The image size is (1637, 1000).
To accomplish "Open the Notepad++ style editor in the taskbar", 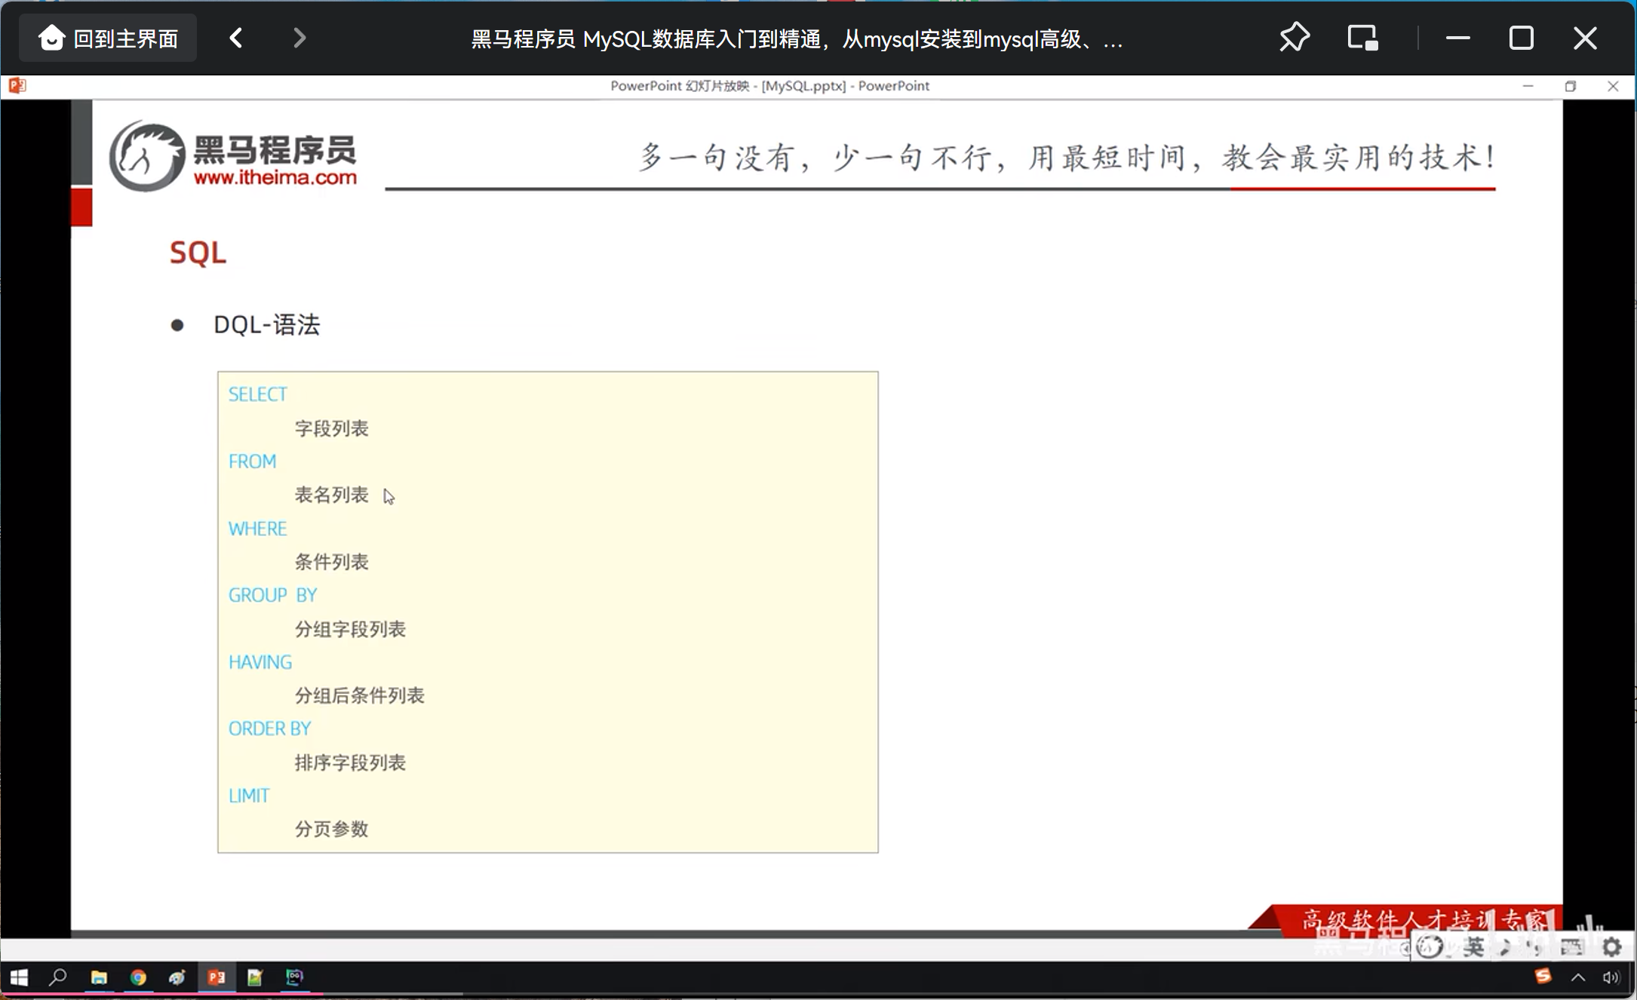I will (255, 977).
